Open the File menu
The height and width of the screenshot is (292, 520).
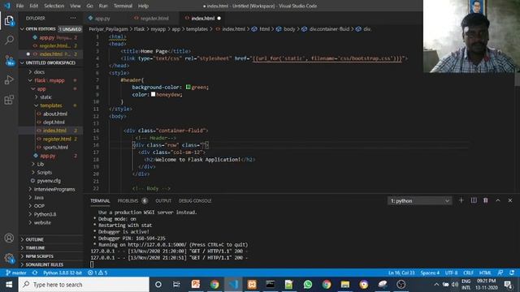tap(19, 6)
